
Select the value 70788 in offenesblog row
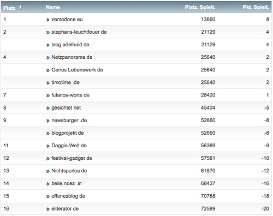click(208, 196)
